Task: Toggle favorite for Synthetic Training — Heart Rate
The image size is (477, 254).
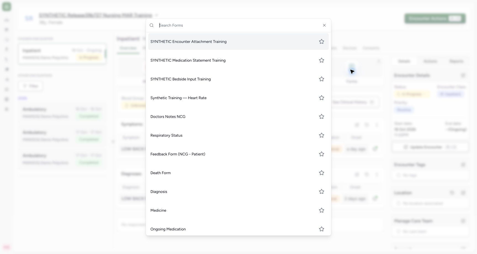Action: click(322, 98)
